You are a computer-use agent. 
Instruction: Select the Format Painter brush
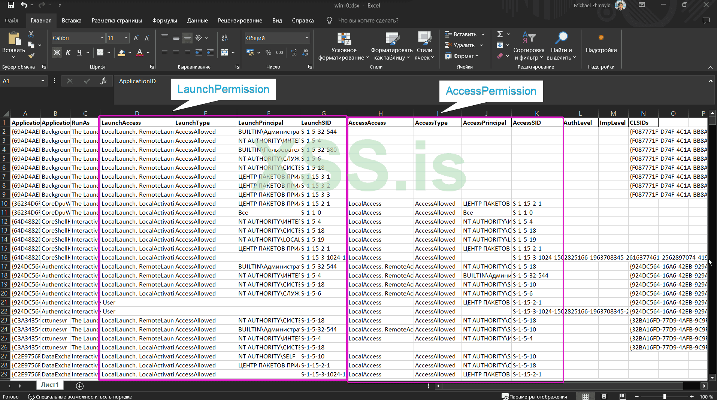[x=31, y=56]
